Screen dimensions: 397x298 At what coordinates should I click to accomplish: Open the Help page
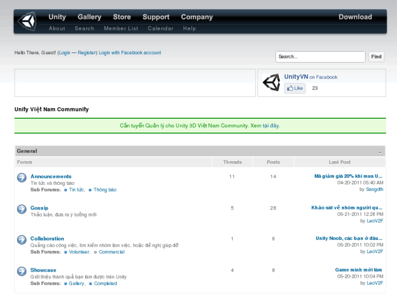coord(189,28)
